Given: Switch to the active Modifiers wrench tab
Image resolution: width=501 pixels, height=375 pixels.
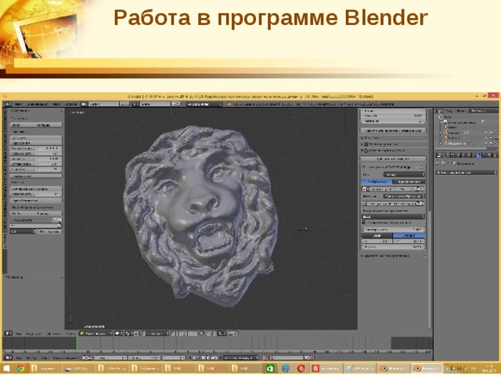Looking at the screenshot, I should (479, 155).
